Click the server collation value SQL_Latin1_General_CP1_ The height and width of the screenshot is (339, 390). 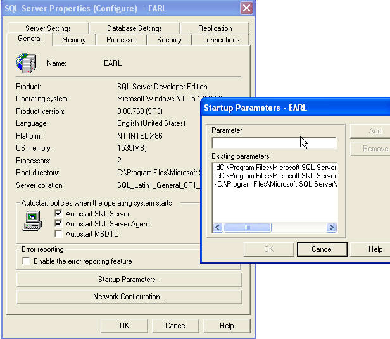click(158, 185)
